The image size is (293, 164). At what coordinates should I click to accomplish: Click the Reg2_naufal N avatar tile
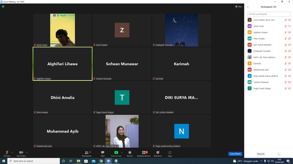(181, 131)
